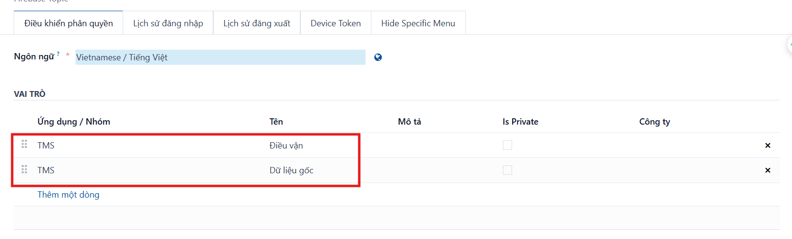Image resolution: width=792 pixels, height=239 pixels.
Task: Sort by Ứng dụng / Nhóm column header
Action: 74,122
